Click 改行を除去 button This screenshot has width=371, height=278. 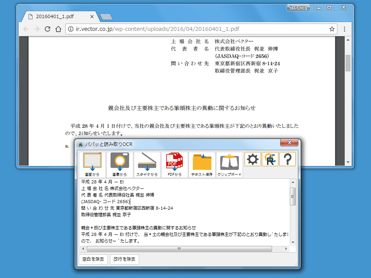124,259
